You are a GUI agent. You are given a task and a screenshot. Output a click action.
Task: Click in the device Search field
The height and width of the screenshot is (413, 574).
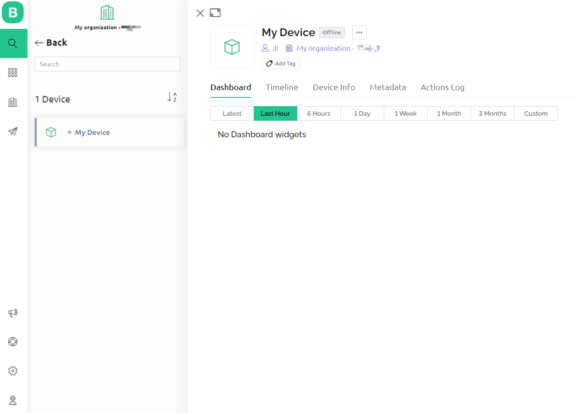tap(107, 64)
